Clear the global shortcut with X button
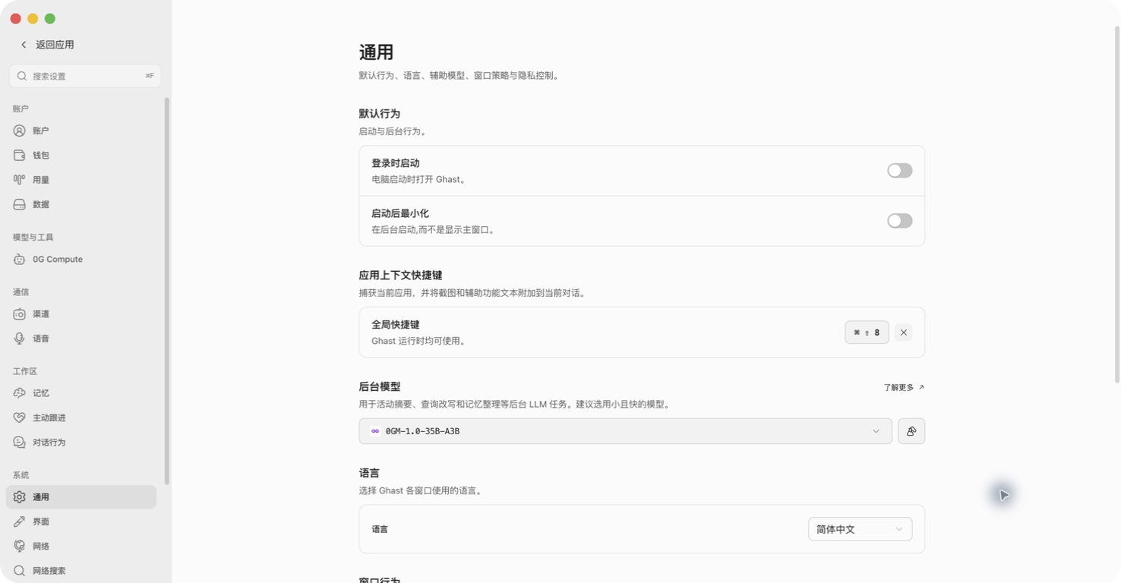Viewport: 1121px width, 583px height. [x=903, y=332]
